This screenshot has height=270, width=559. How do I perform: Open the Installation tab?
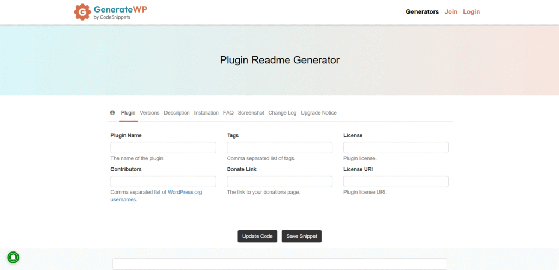[x=206, y=113]
